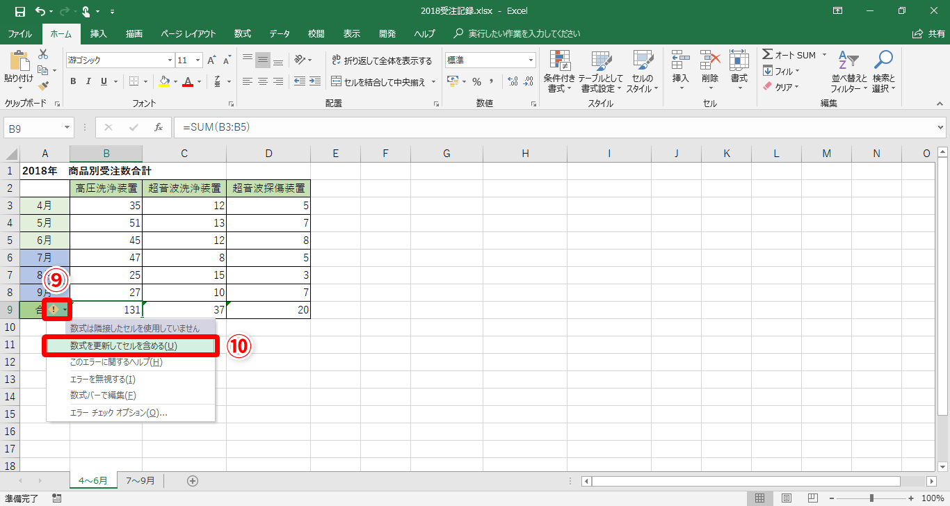Screen dimensions: 950x506
Task: Switch to the データ ribbon tab
Action: [x=280, y=33]
